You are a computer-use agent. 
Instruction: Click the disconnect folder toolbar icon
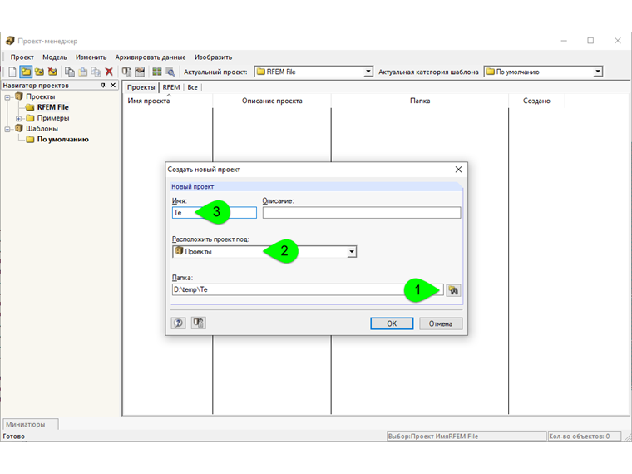tap(52, 72)
